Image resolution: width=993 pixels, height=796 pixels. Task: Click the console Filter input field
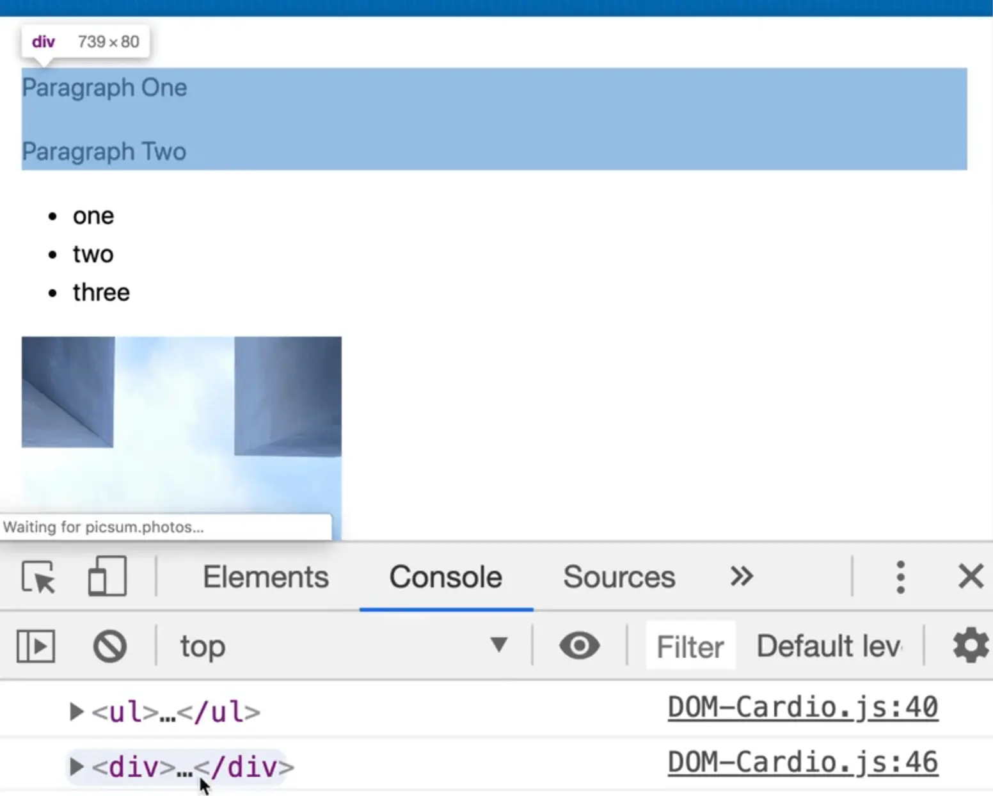pyautogui.click(x=690, y=646)
